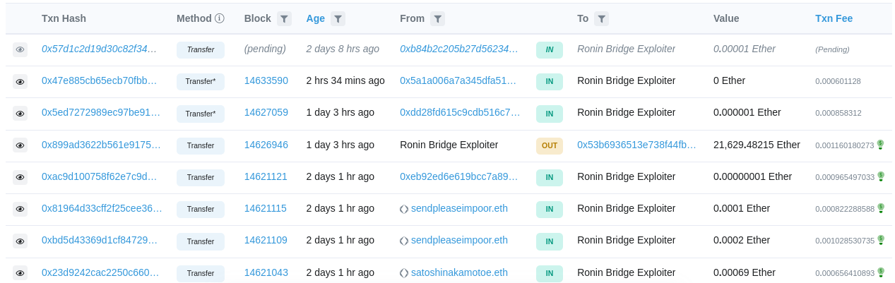Click the green fee icon beside 0.000965497033
Screen dimensions: 895x283
pos(880,176)
